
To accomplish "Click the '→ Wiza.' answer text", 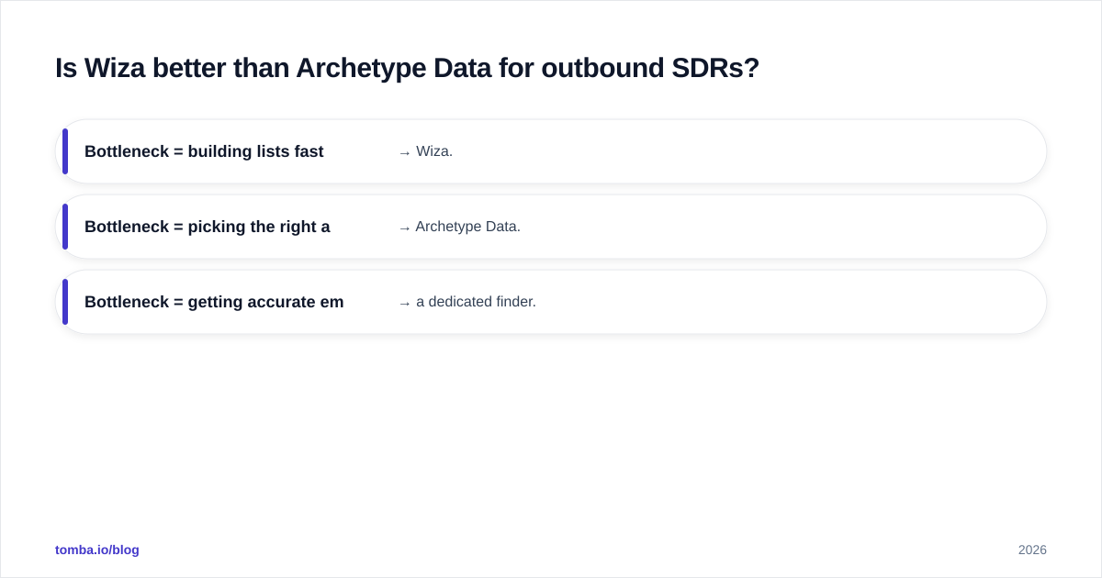I will pos(425,151).
